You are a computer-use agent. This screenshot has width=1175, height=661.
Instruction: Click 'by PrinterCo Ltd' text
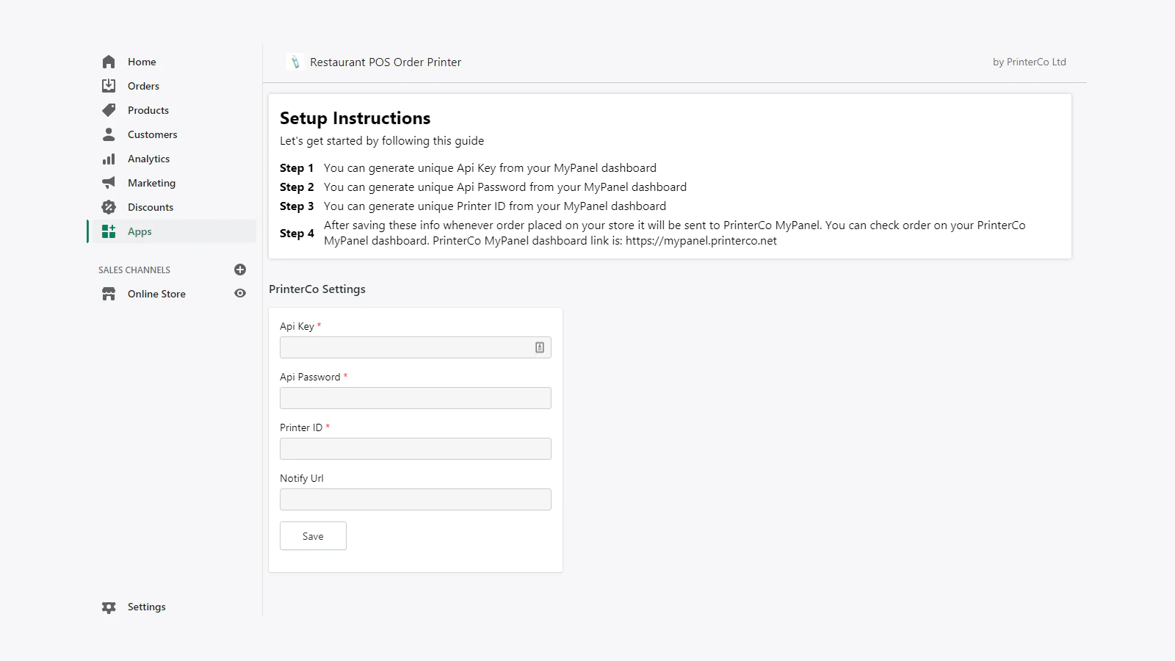point(1030,62)
